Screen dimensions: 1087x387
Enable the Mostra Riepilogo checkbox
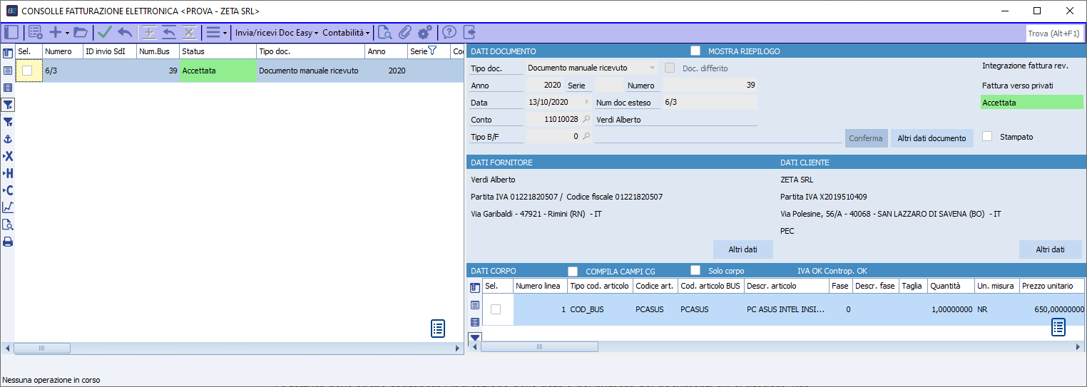tap(695, 51)
